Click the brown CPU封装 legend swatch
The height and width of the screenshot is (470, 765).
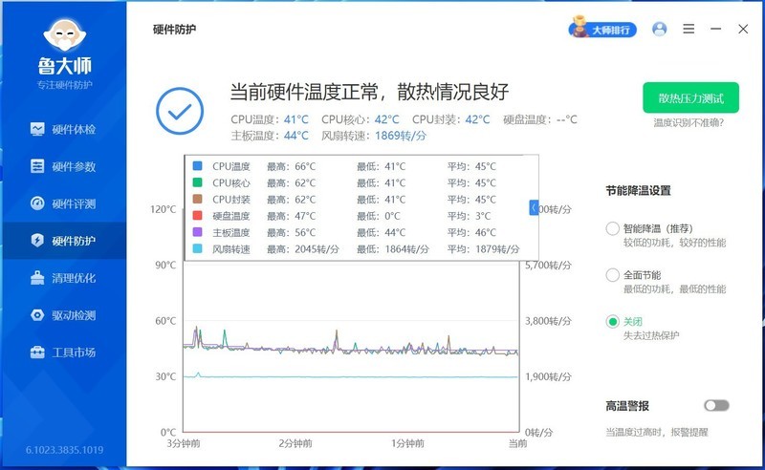pyautogui.click(x=197, y=199)
